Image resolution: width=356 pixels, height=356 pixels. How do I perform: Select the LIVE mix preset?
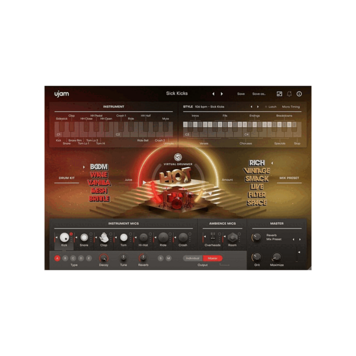(x=257, y=187)
